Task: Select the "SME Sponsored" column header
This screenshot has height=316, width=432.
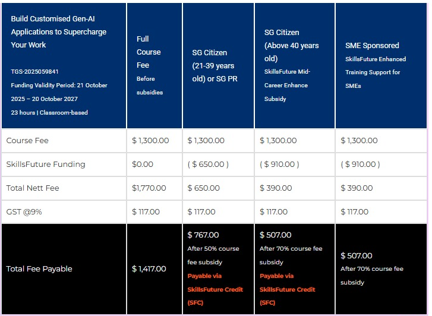Action: tap(372, 45)
